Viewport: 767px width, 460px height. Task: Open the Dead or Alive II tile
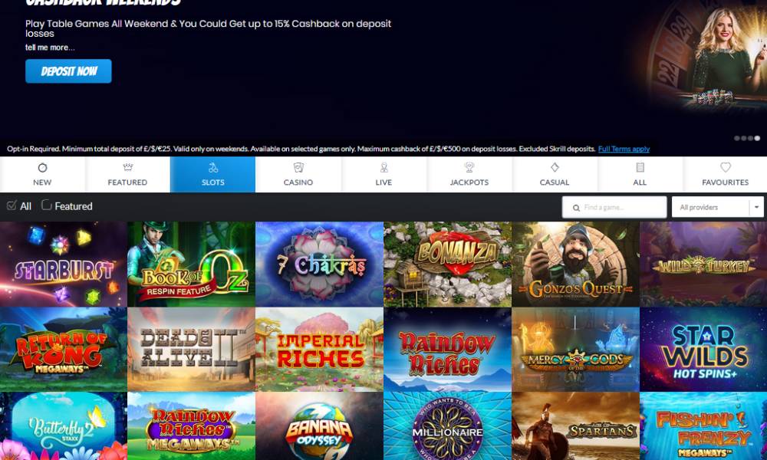pyautogui.click(x=191, y=350)
